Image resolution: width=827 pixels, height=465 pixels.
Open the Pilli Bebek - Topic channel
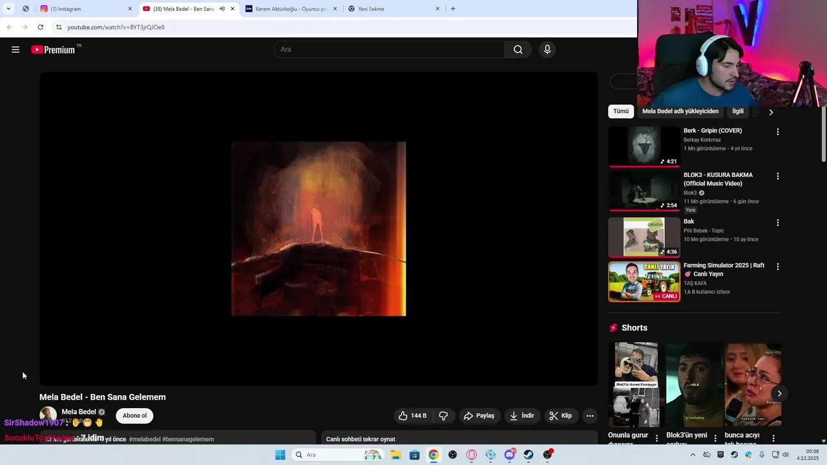[x=704, y=231]
